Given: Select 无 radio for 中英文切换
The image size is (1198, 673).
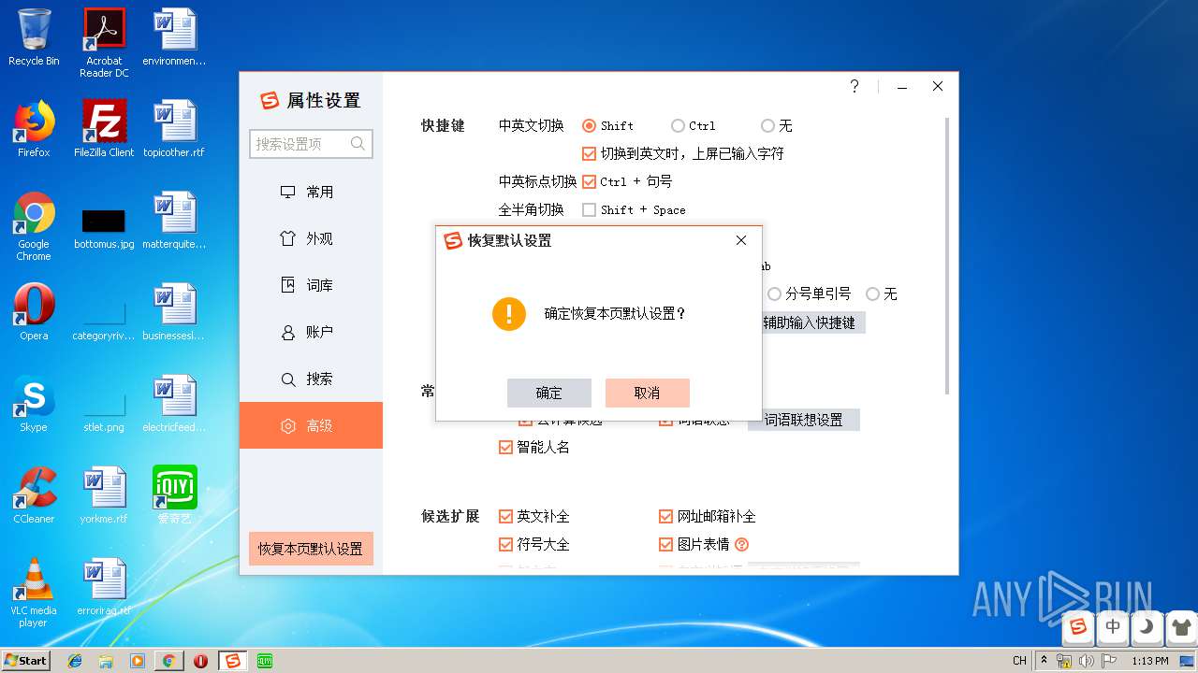Looking at the screenshot, I should click(767, 125).
